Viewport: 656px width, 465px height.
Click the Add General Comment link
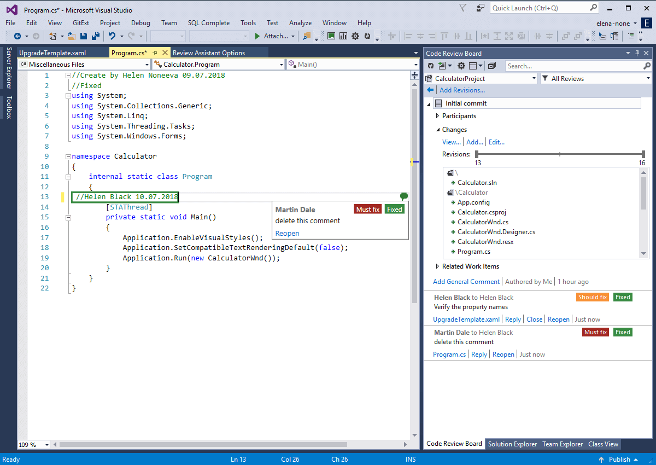click(x=466, y=282)
